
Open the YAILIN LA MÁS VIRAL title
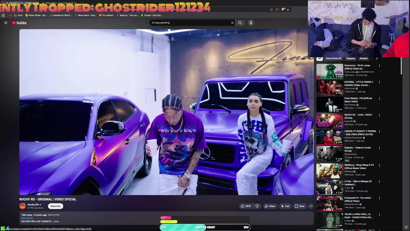click(359, 216)
